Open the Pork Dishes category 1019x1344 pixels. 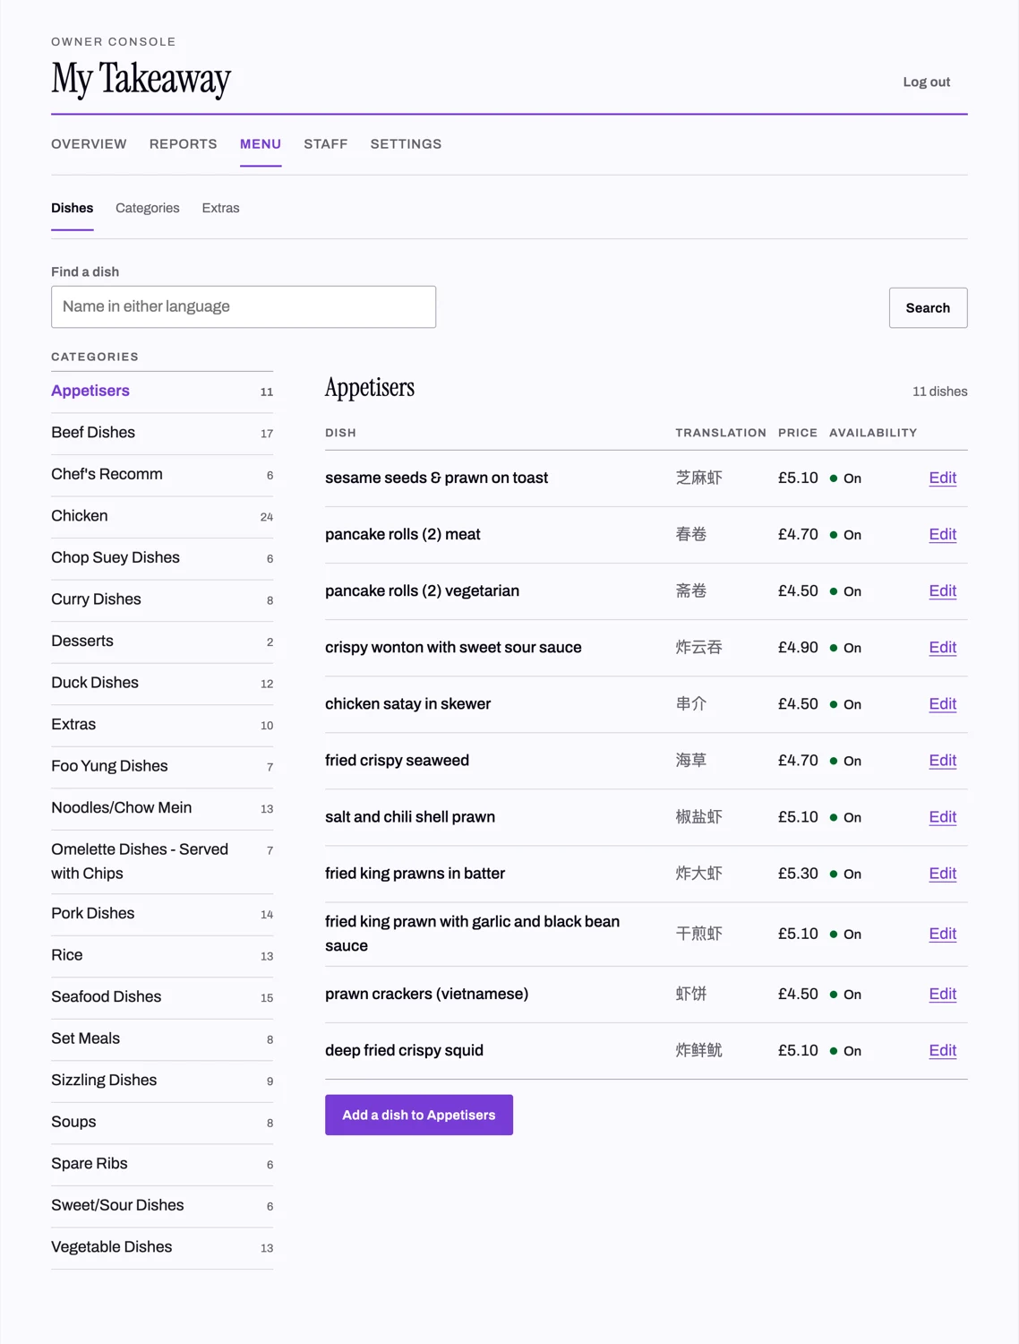coord(162,914)
